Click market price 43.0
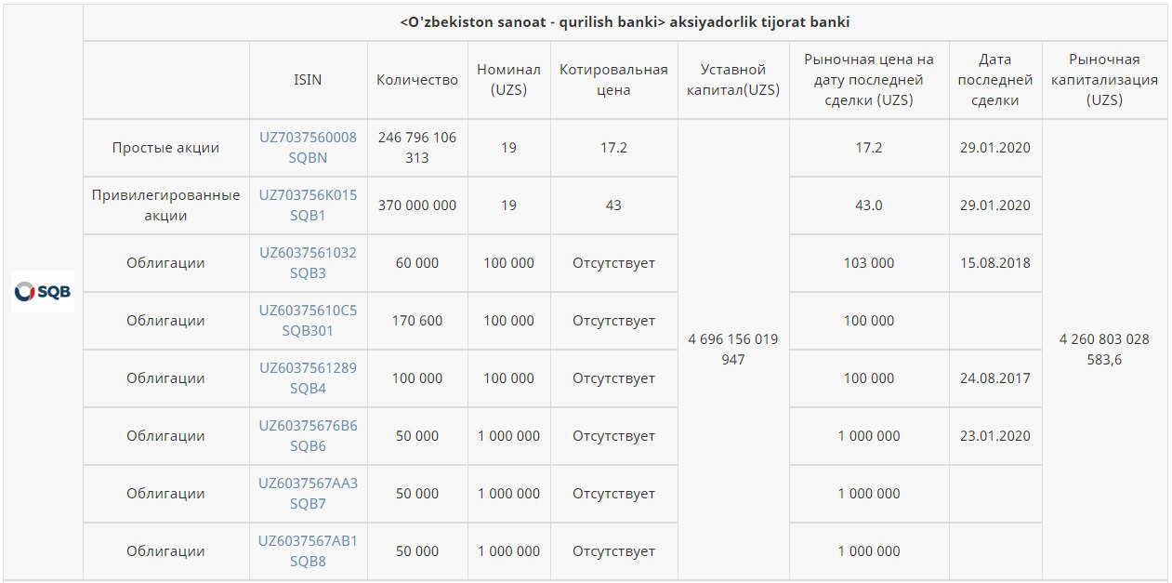This screenshot has height=583, width=1172. pos(869,205)
